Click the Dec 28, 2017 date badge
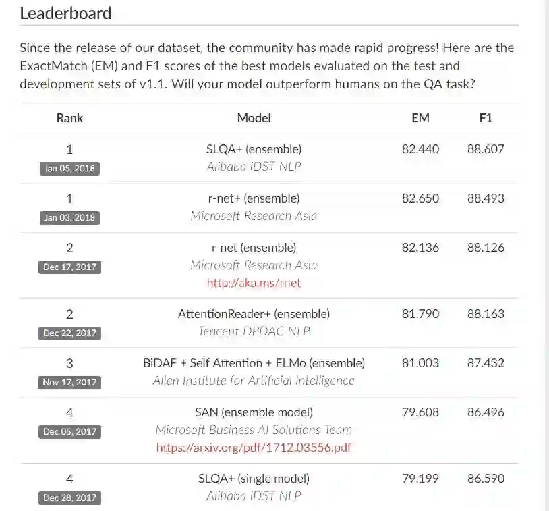This screenshot has width=549, height=511. (70, 498)
